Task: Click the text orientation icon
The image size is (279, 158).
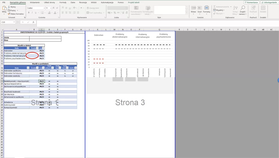Action: pyautogui.click(x=75, y=8)
